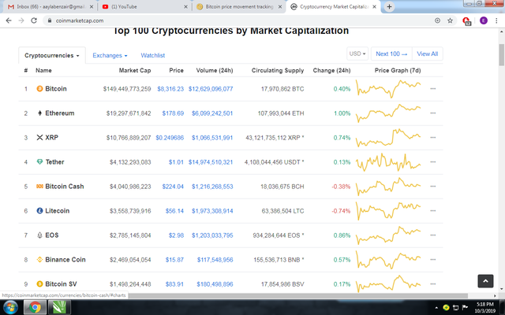Open the XRP row three-dot menu
This screenshot has width=505, height=315.
click(433, 138)
